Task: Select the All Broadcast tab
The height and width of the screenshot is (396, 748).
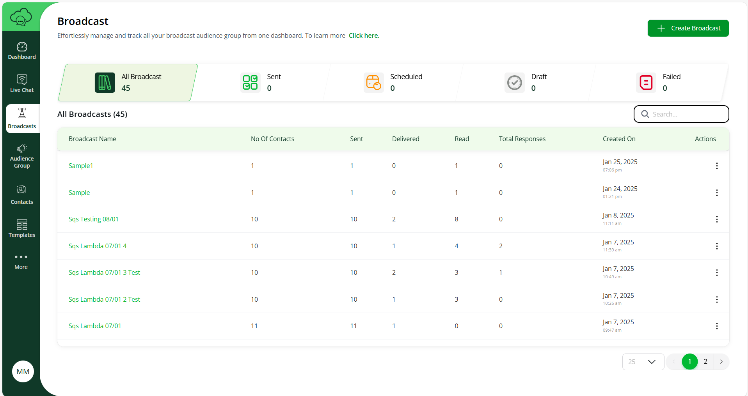Action: point(128,83)
